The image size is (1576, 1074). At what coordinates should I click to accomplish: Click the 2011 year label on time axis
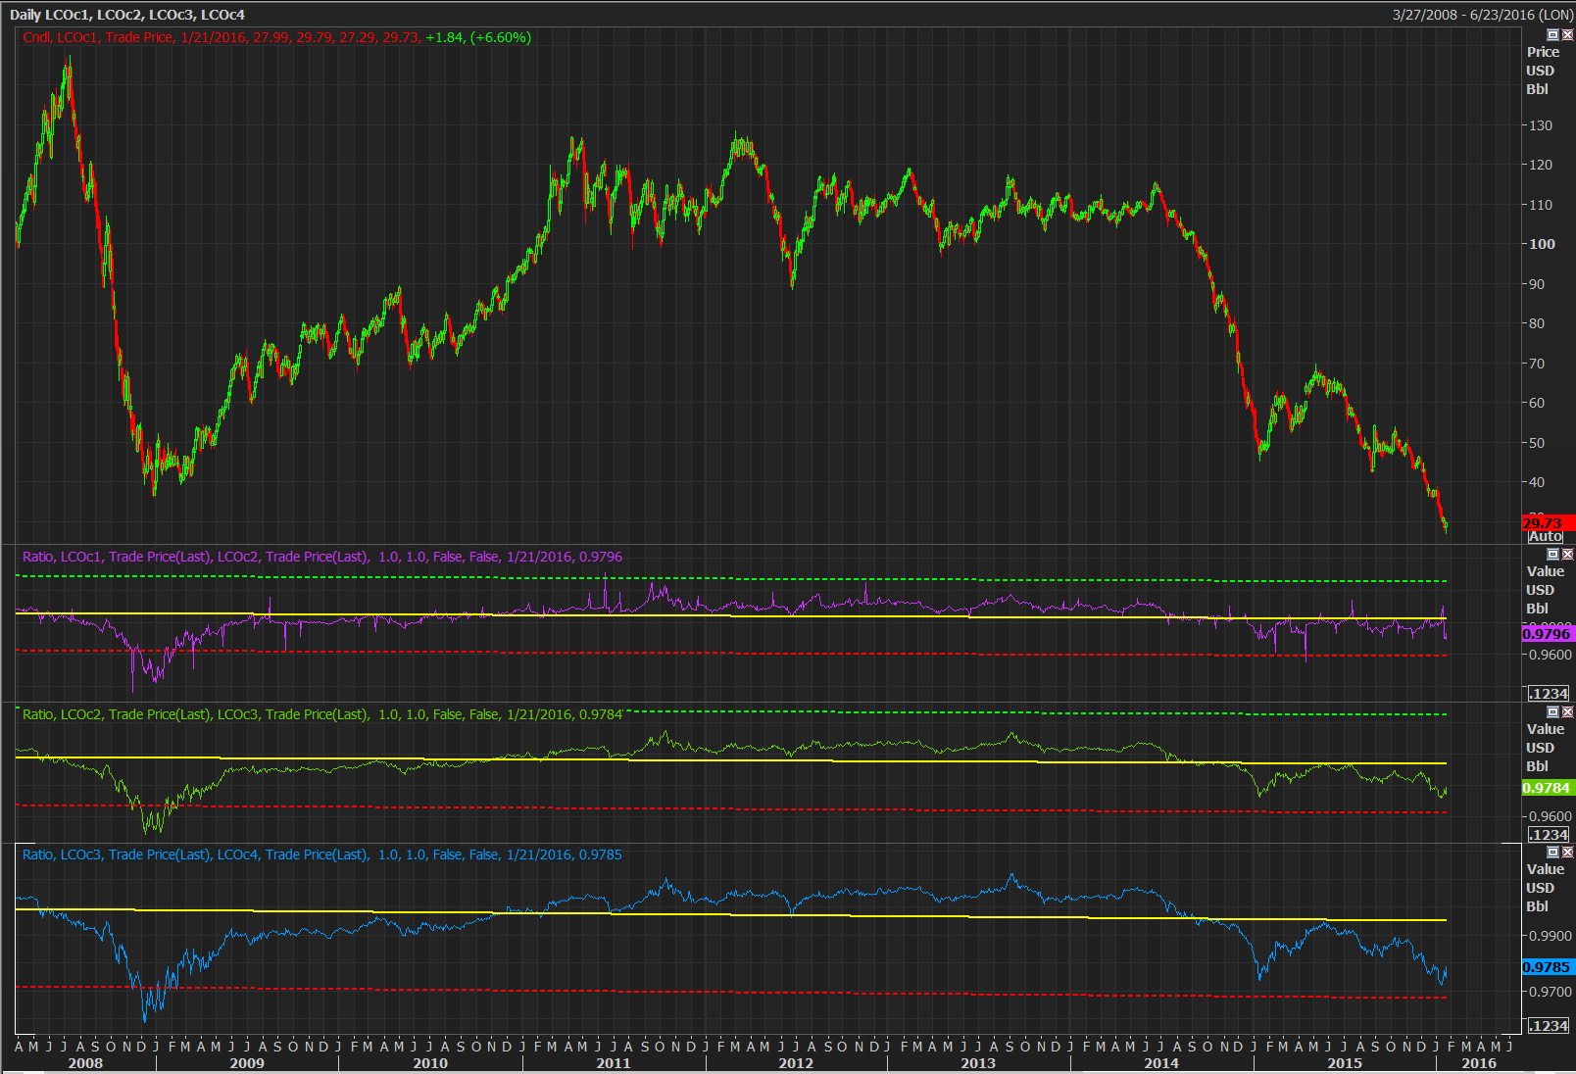pyautogui.click(x=614, y=1063)
